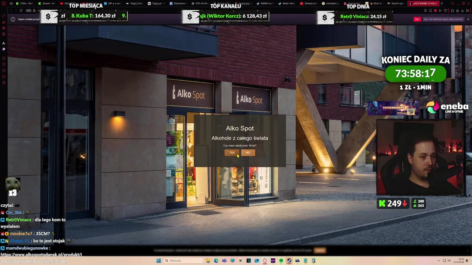
Task: Open the history clock icon in sidebar
Action: coord(4,70)
